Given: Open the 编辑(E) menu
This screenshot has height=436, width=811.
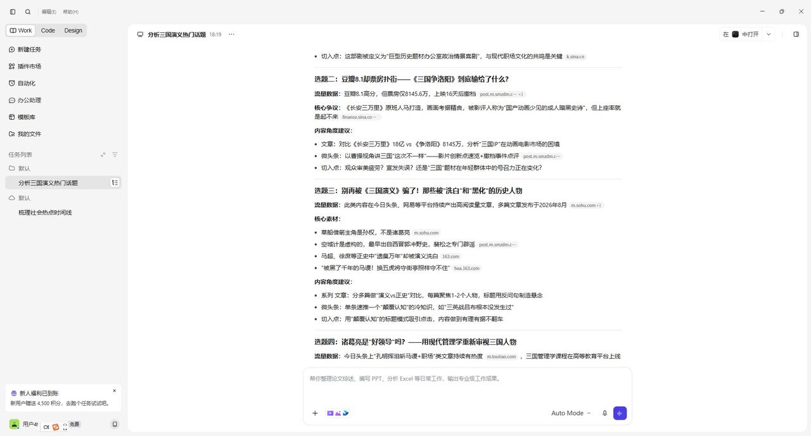Looking at the screenshot, I should pos(49,11).
